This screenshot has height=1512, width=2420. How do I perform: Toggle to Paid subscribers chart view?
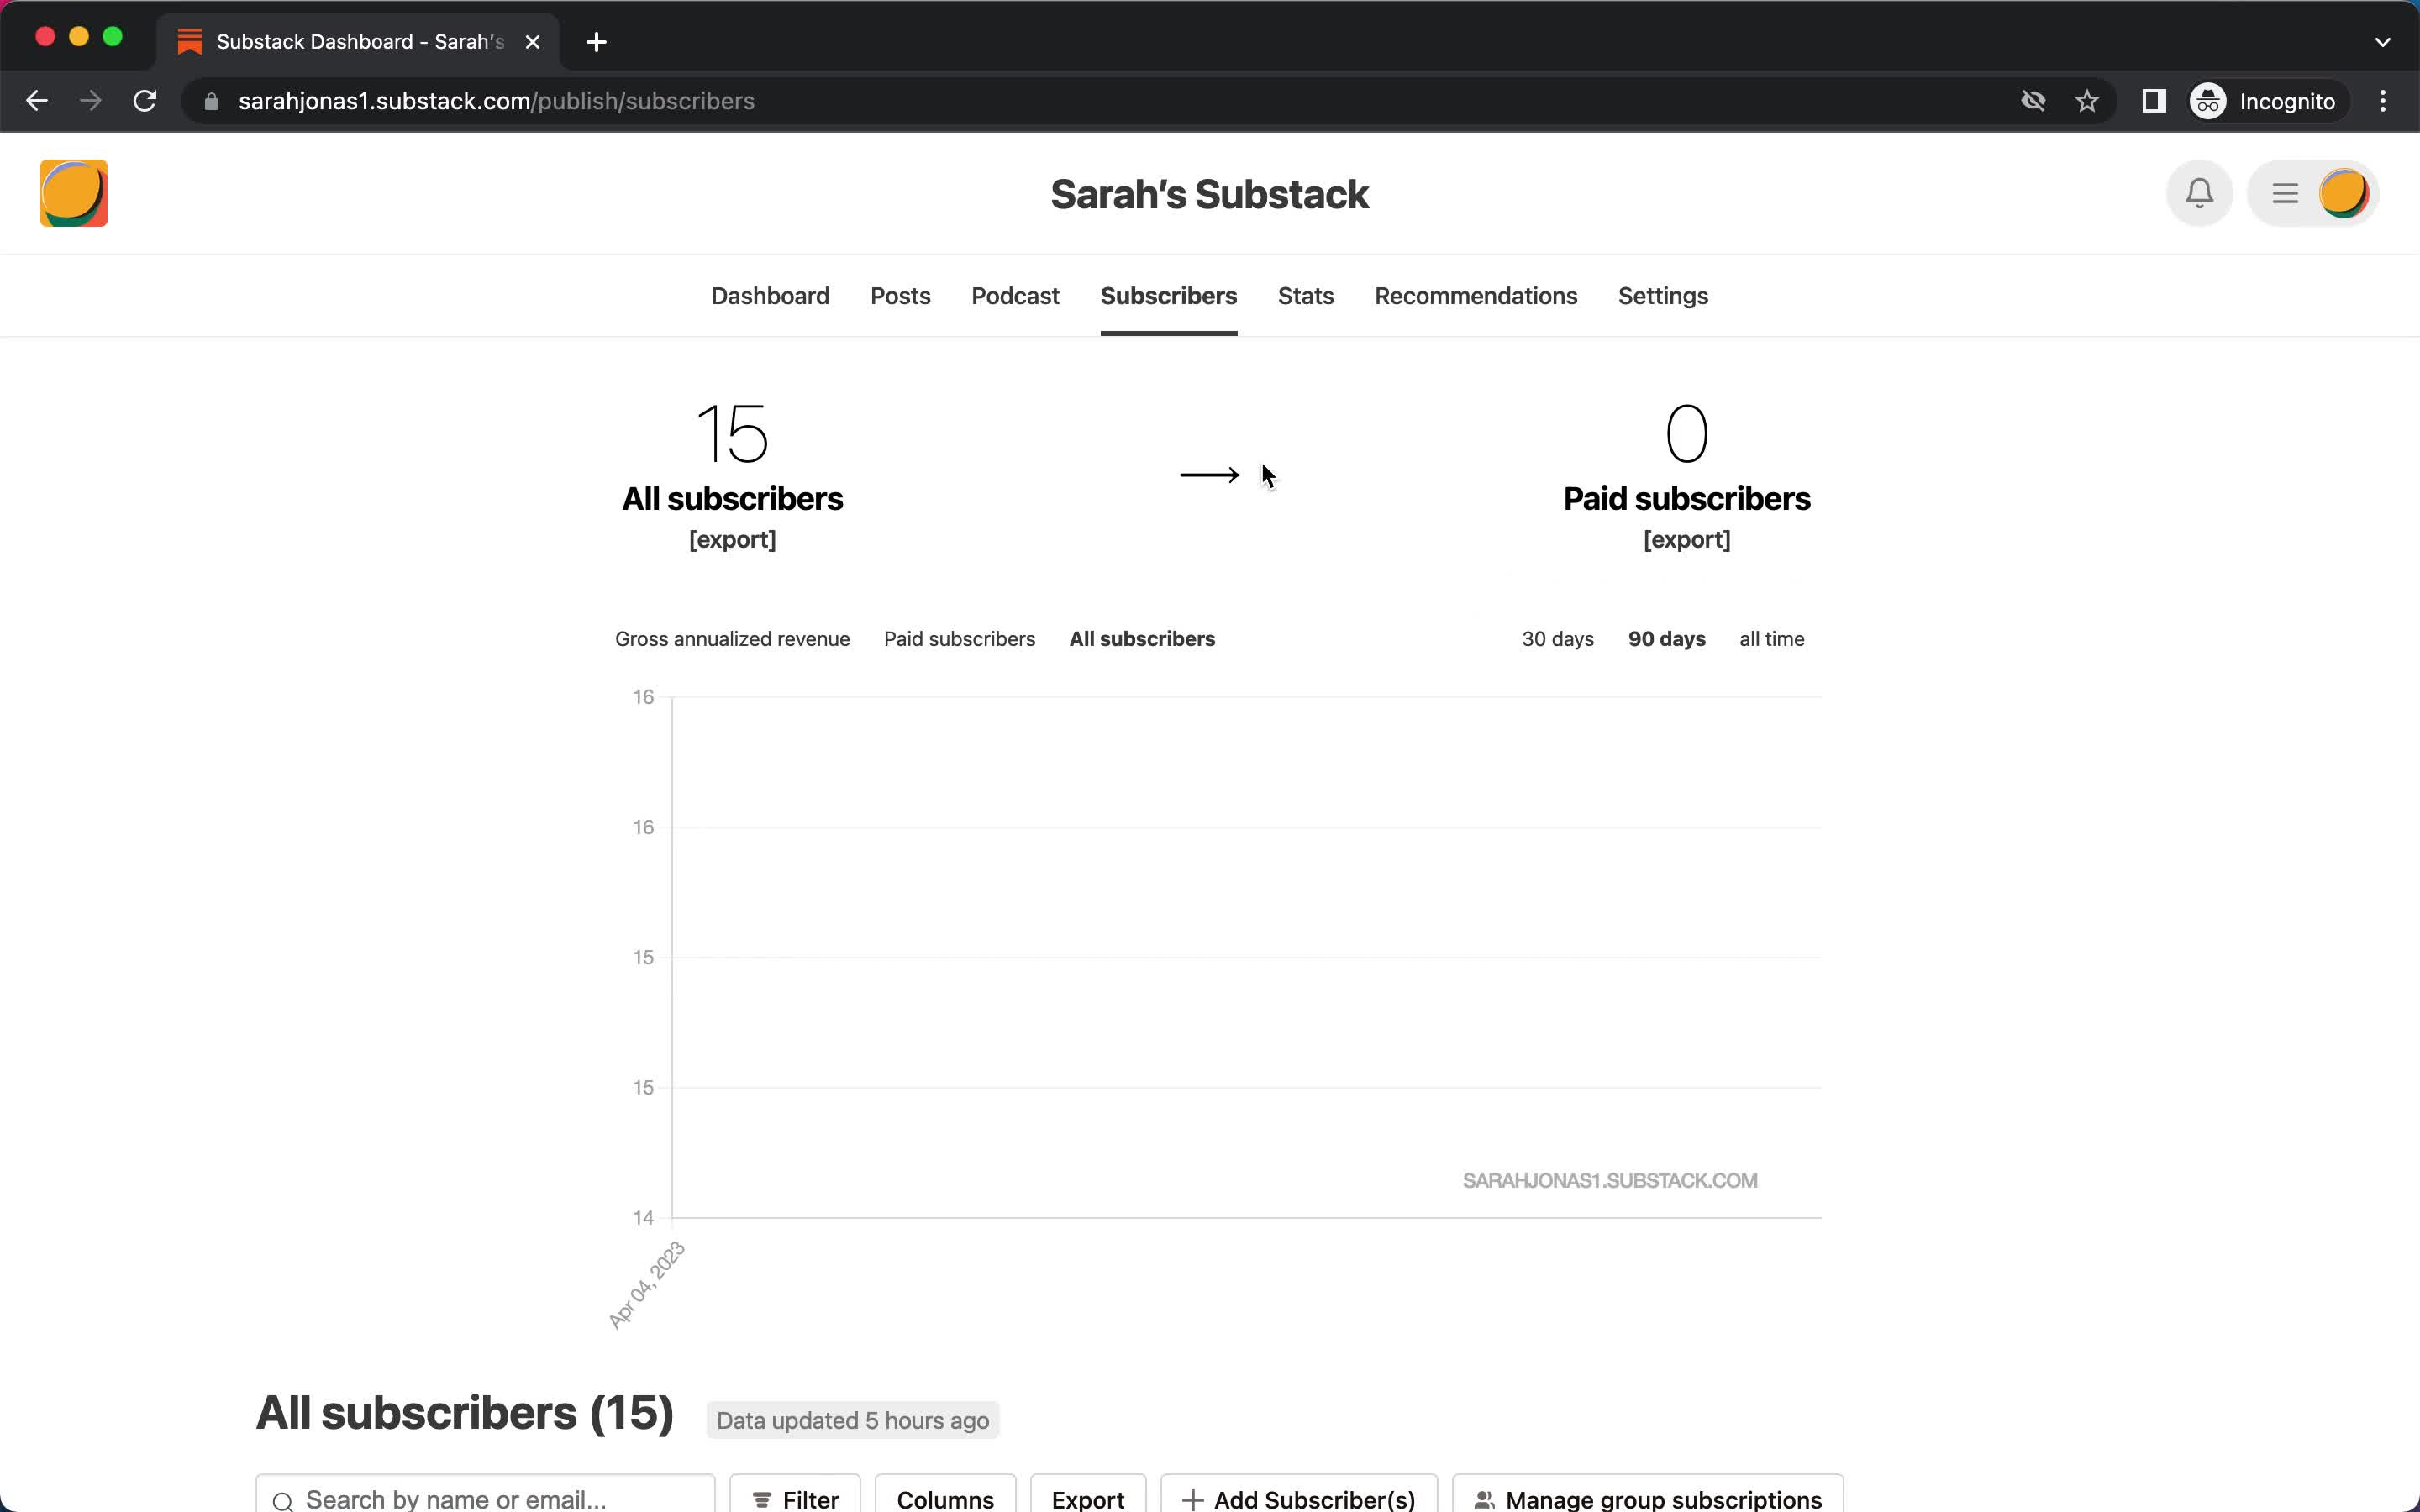pyautogui.click(x=960, y=638)
